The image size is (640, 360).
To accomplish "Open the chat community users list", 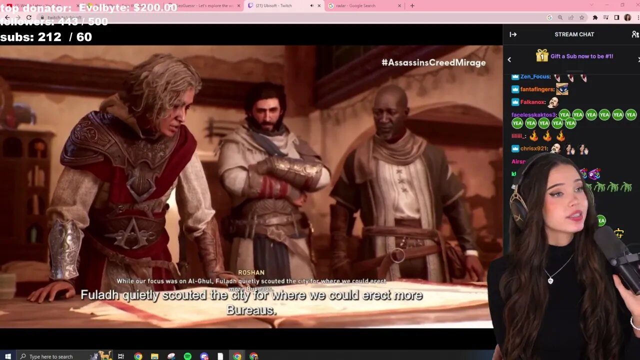I will pos(635,34).
